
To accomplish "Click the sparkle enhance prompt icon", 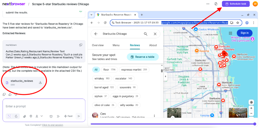I will [58, 116].
